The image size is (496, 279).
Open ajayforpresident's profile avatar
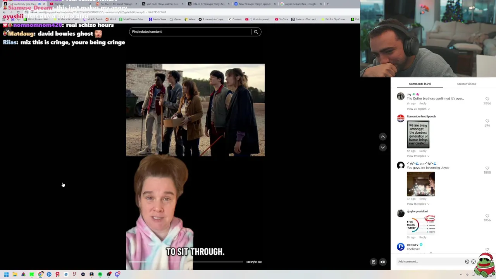pos(400,213)
